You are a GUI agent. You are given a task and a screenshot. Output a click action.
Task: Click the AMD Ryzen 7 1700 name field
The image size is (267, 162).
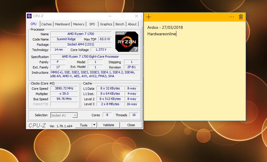click(81, 34)
